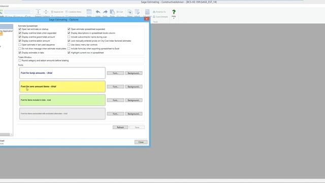Viewport: 325px width, 183px height.
Task: Click Background button for excluded alternates items
Action: [x=134, y=114]
